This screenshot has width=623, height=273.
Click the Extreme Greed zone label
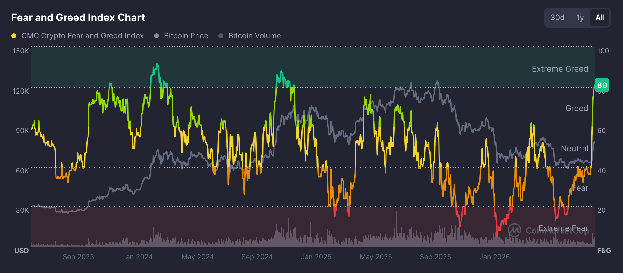click(x=560, y=69)
